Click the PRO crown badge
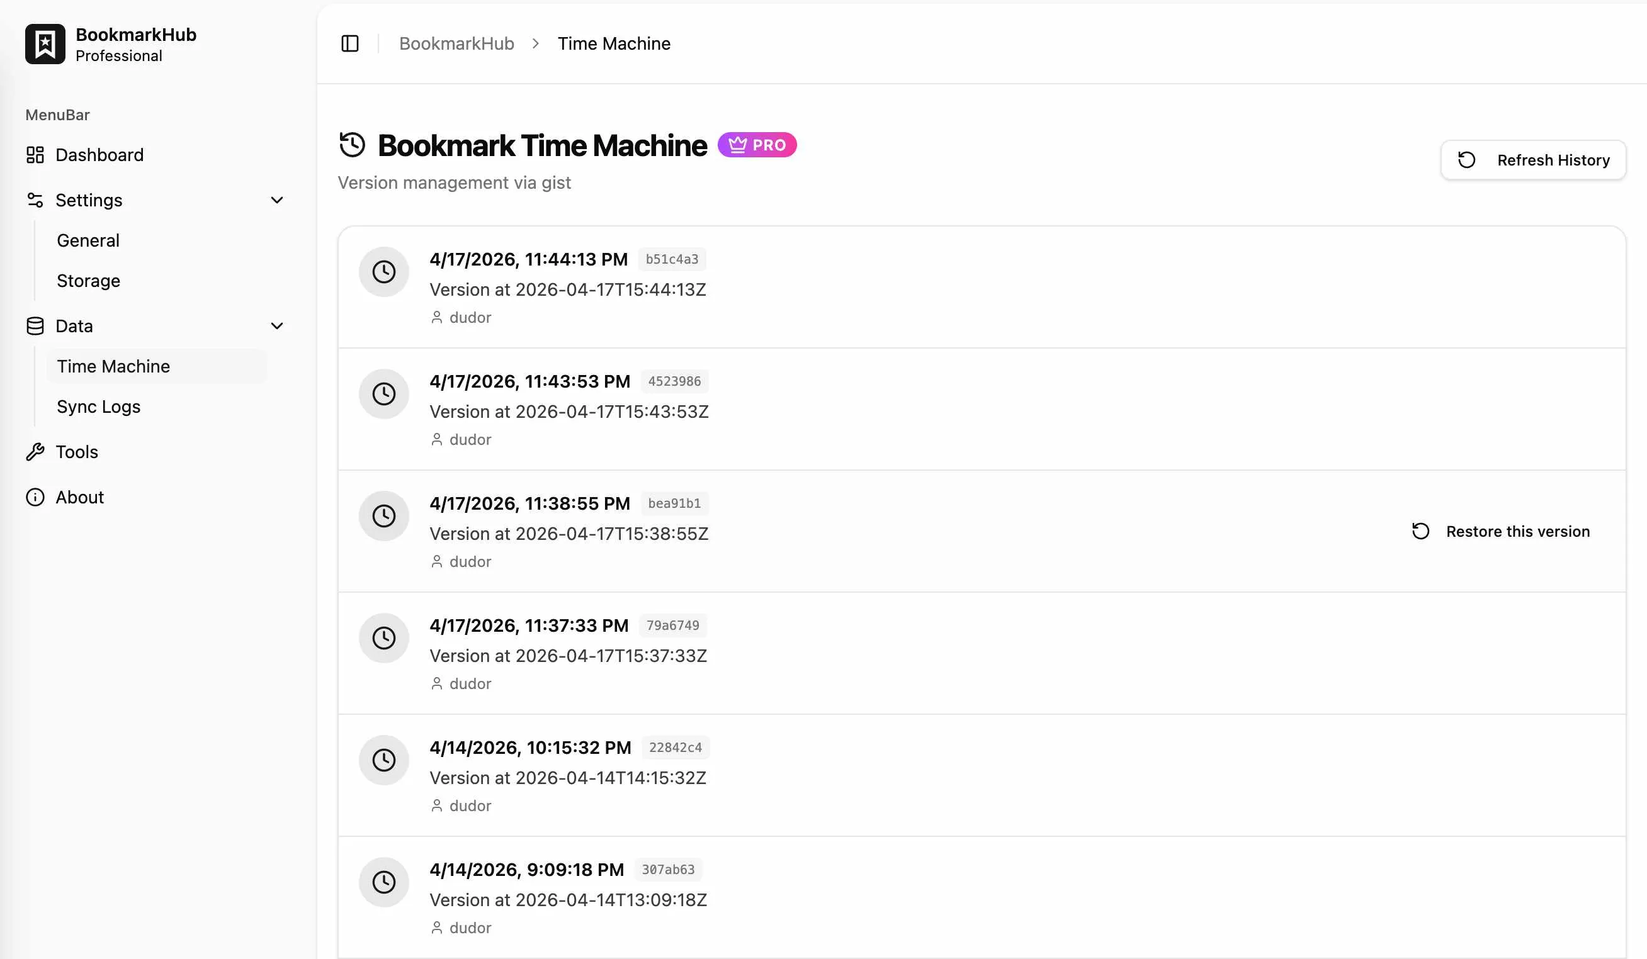This screenshot has width=1647, height=959. 757,145
